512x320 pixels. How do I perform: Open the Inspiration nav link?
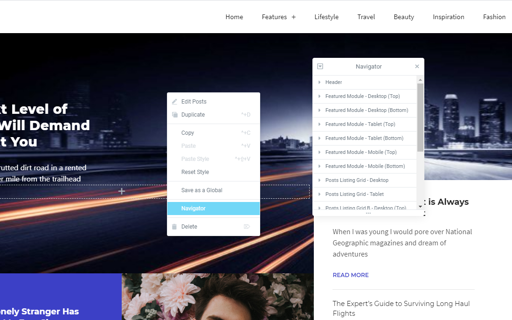coord(448,17)
